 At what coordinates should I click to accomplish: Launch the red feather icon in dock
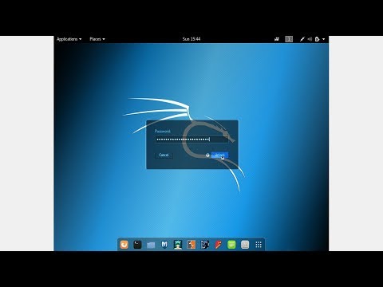pyautogui.click(x=218, y=245)
